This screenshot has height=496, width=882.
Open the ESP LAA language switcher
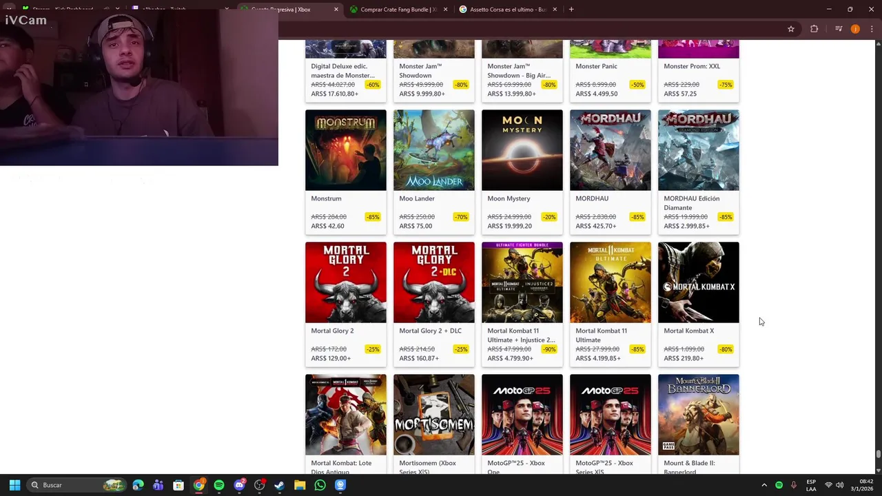tap(811, 485)
